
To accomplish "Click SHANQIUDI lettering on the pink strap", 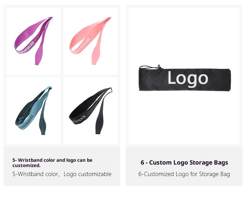I will click(x=82, y=46).
